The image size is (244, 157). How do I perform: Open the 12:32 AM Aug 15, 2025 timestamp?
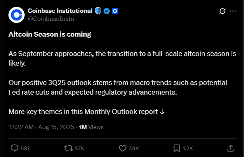[x=42, y=127]
